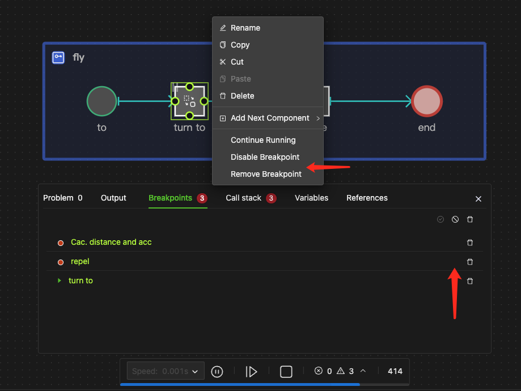Select 'Continue Running' from the context menu
Screen dimensions: 521x391
tap(262, 140)
